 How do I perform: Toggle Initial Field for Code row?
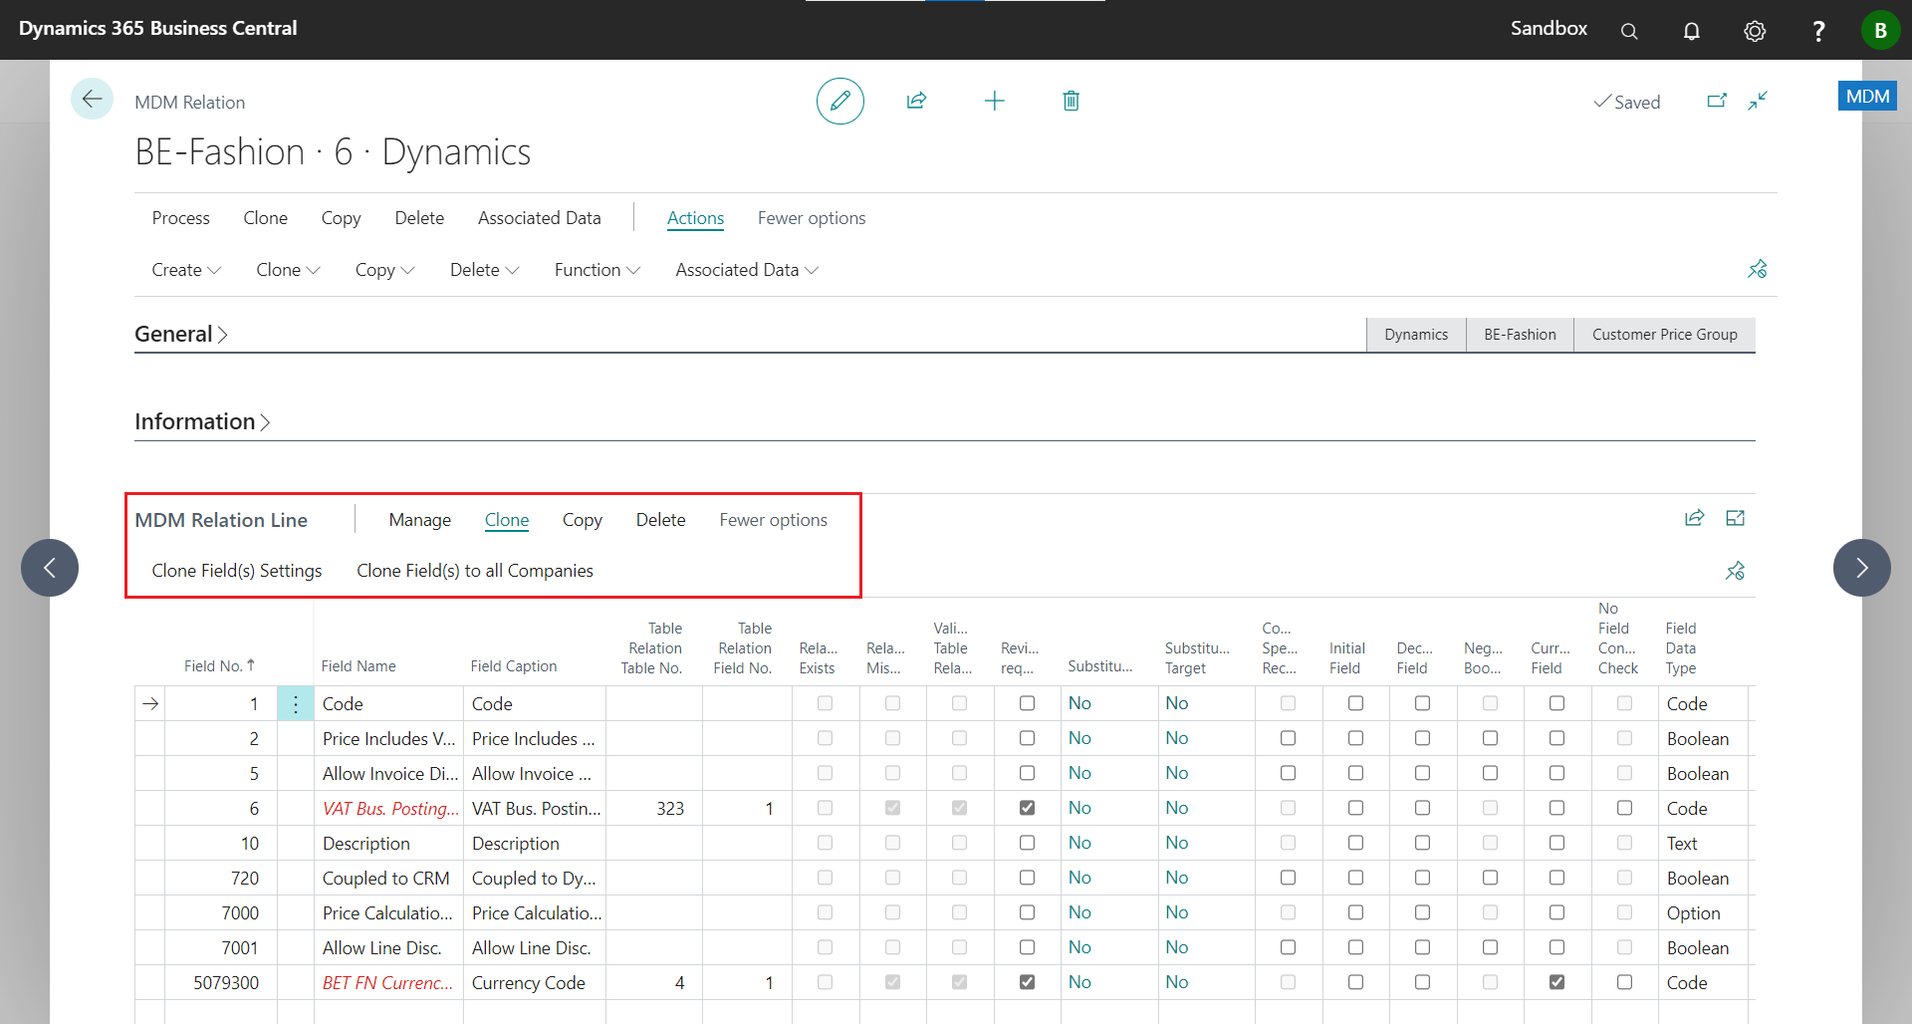(x=1355, y=703)
